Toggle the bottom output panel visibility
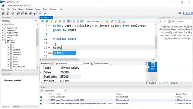This screenshot has height=109, width=193. coord(188,13)
